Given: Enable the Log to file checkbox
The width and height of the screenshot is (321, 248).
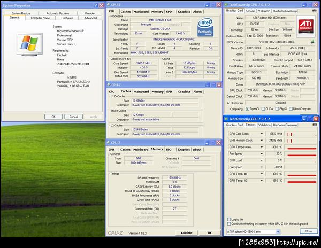Looking at the screenshot, I should (229, 219).
